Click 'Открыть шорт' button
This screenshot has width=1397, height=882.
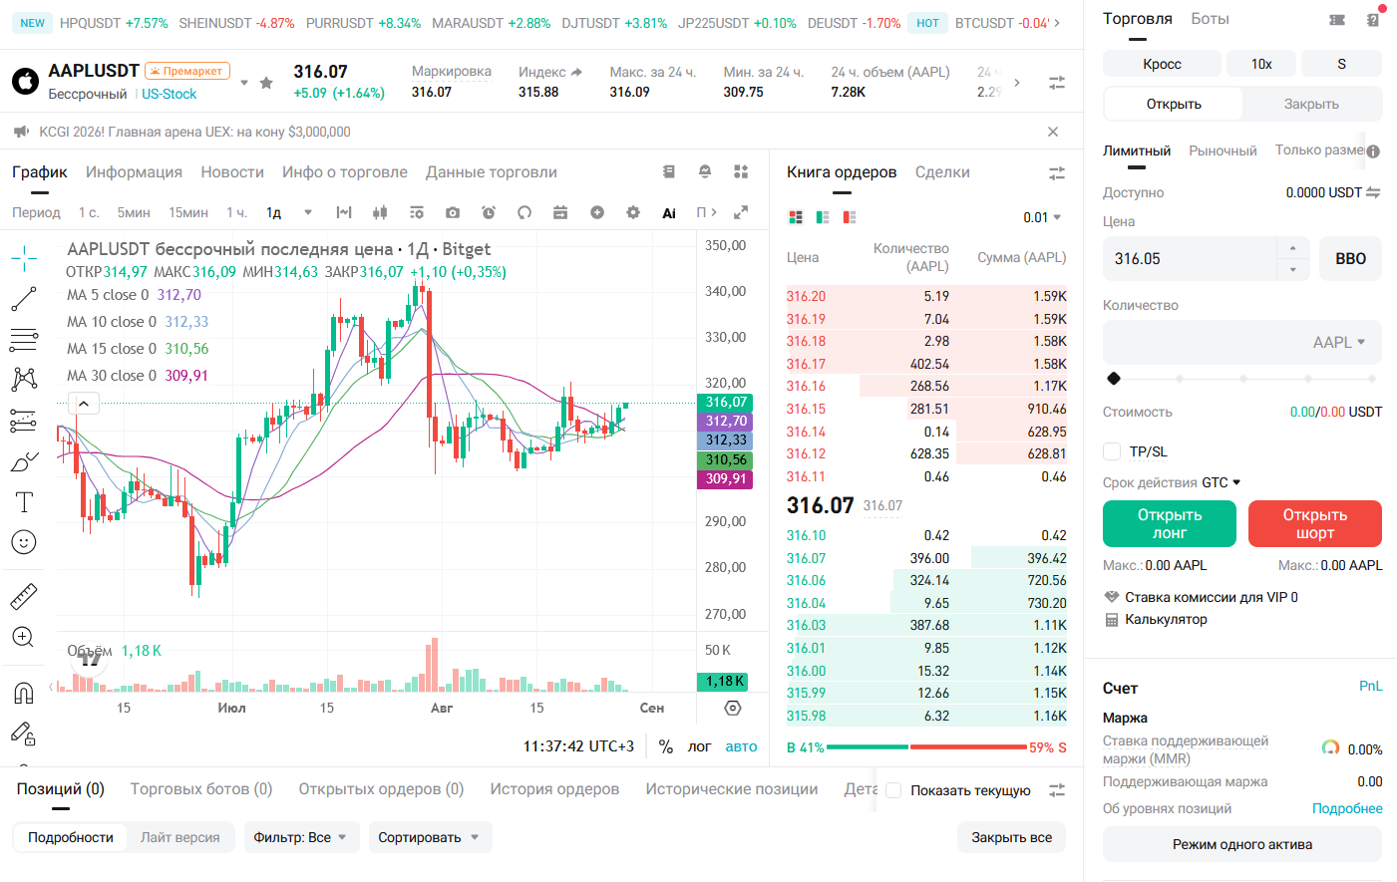pyautogui.click(x=1314, y=523)
